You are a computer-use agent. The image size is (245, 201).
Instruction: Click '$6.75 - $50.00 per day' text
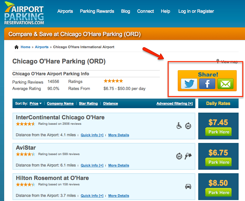(x=124, y=89)
